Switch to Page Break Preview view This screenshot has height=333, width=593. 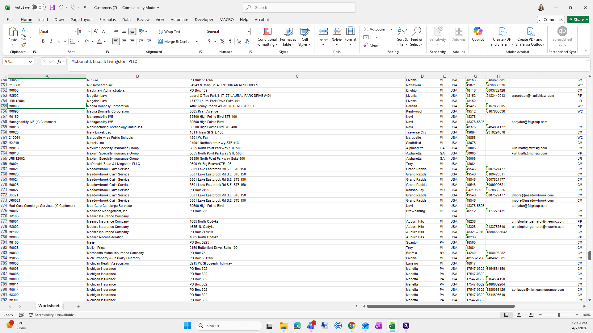[531, 315]
